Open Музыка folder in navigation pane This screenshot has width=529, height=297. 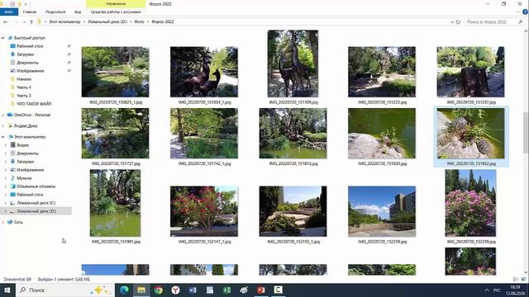pos(24,178)
